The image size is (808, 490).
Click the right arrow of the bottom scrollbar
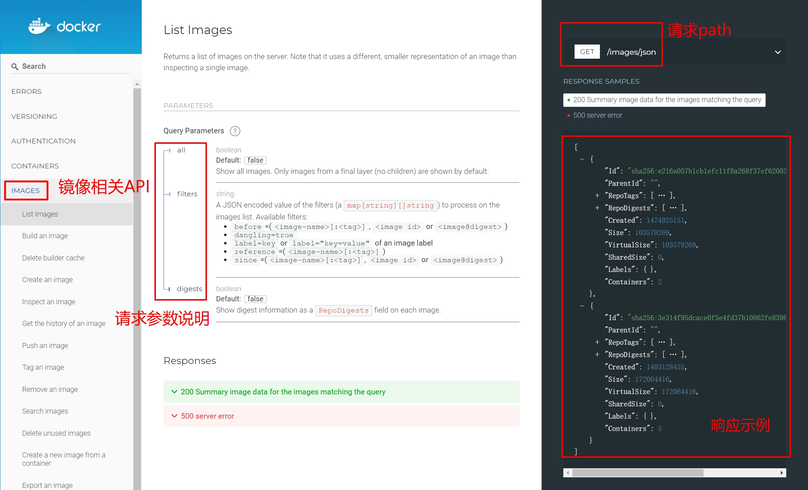click(x=782, y=473)
